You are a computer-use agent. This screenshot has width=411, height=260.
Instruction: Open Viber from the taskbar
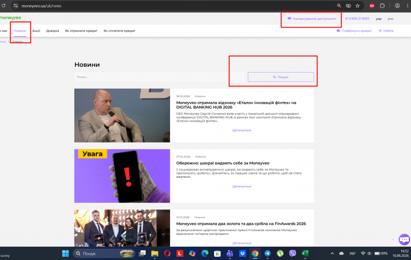tap(293, 254)
